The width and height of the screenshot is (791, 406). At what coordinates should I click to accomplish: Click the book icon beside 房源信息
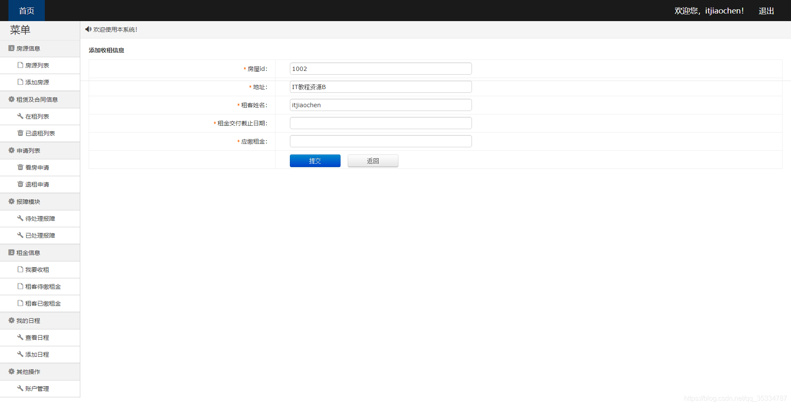pos(11,48)
